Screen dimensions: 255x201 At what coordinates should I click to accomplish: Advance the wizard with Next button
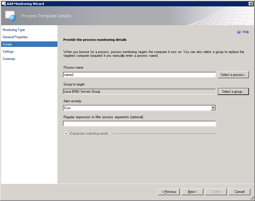point(192,192)
